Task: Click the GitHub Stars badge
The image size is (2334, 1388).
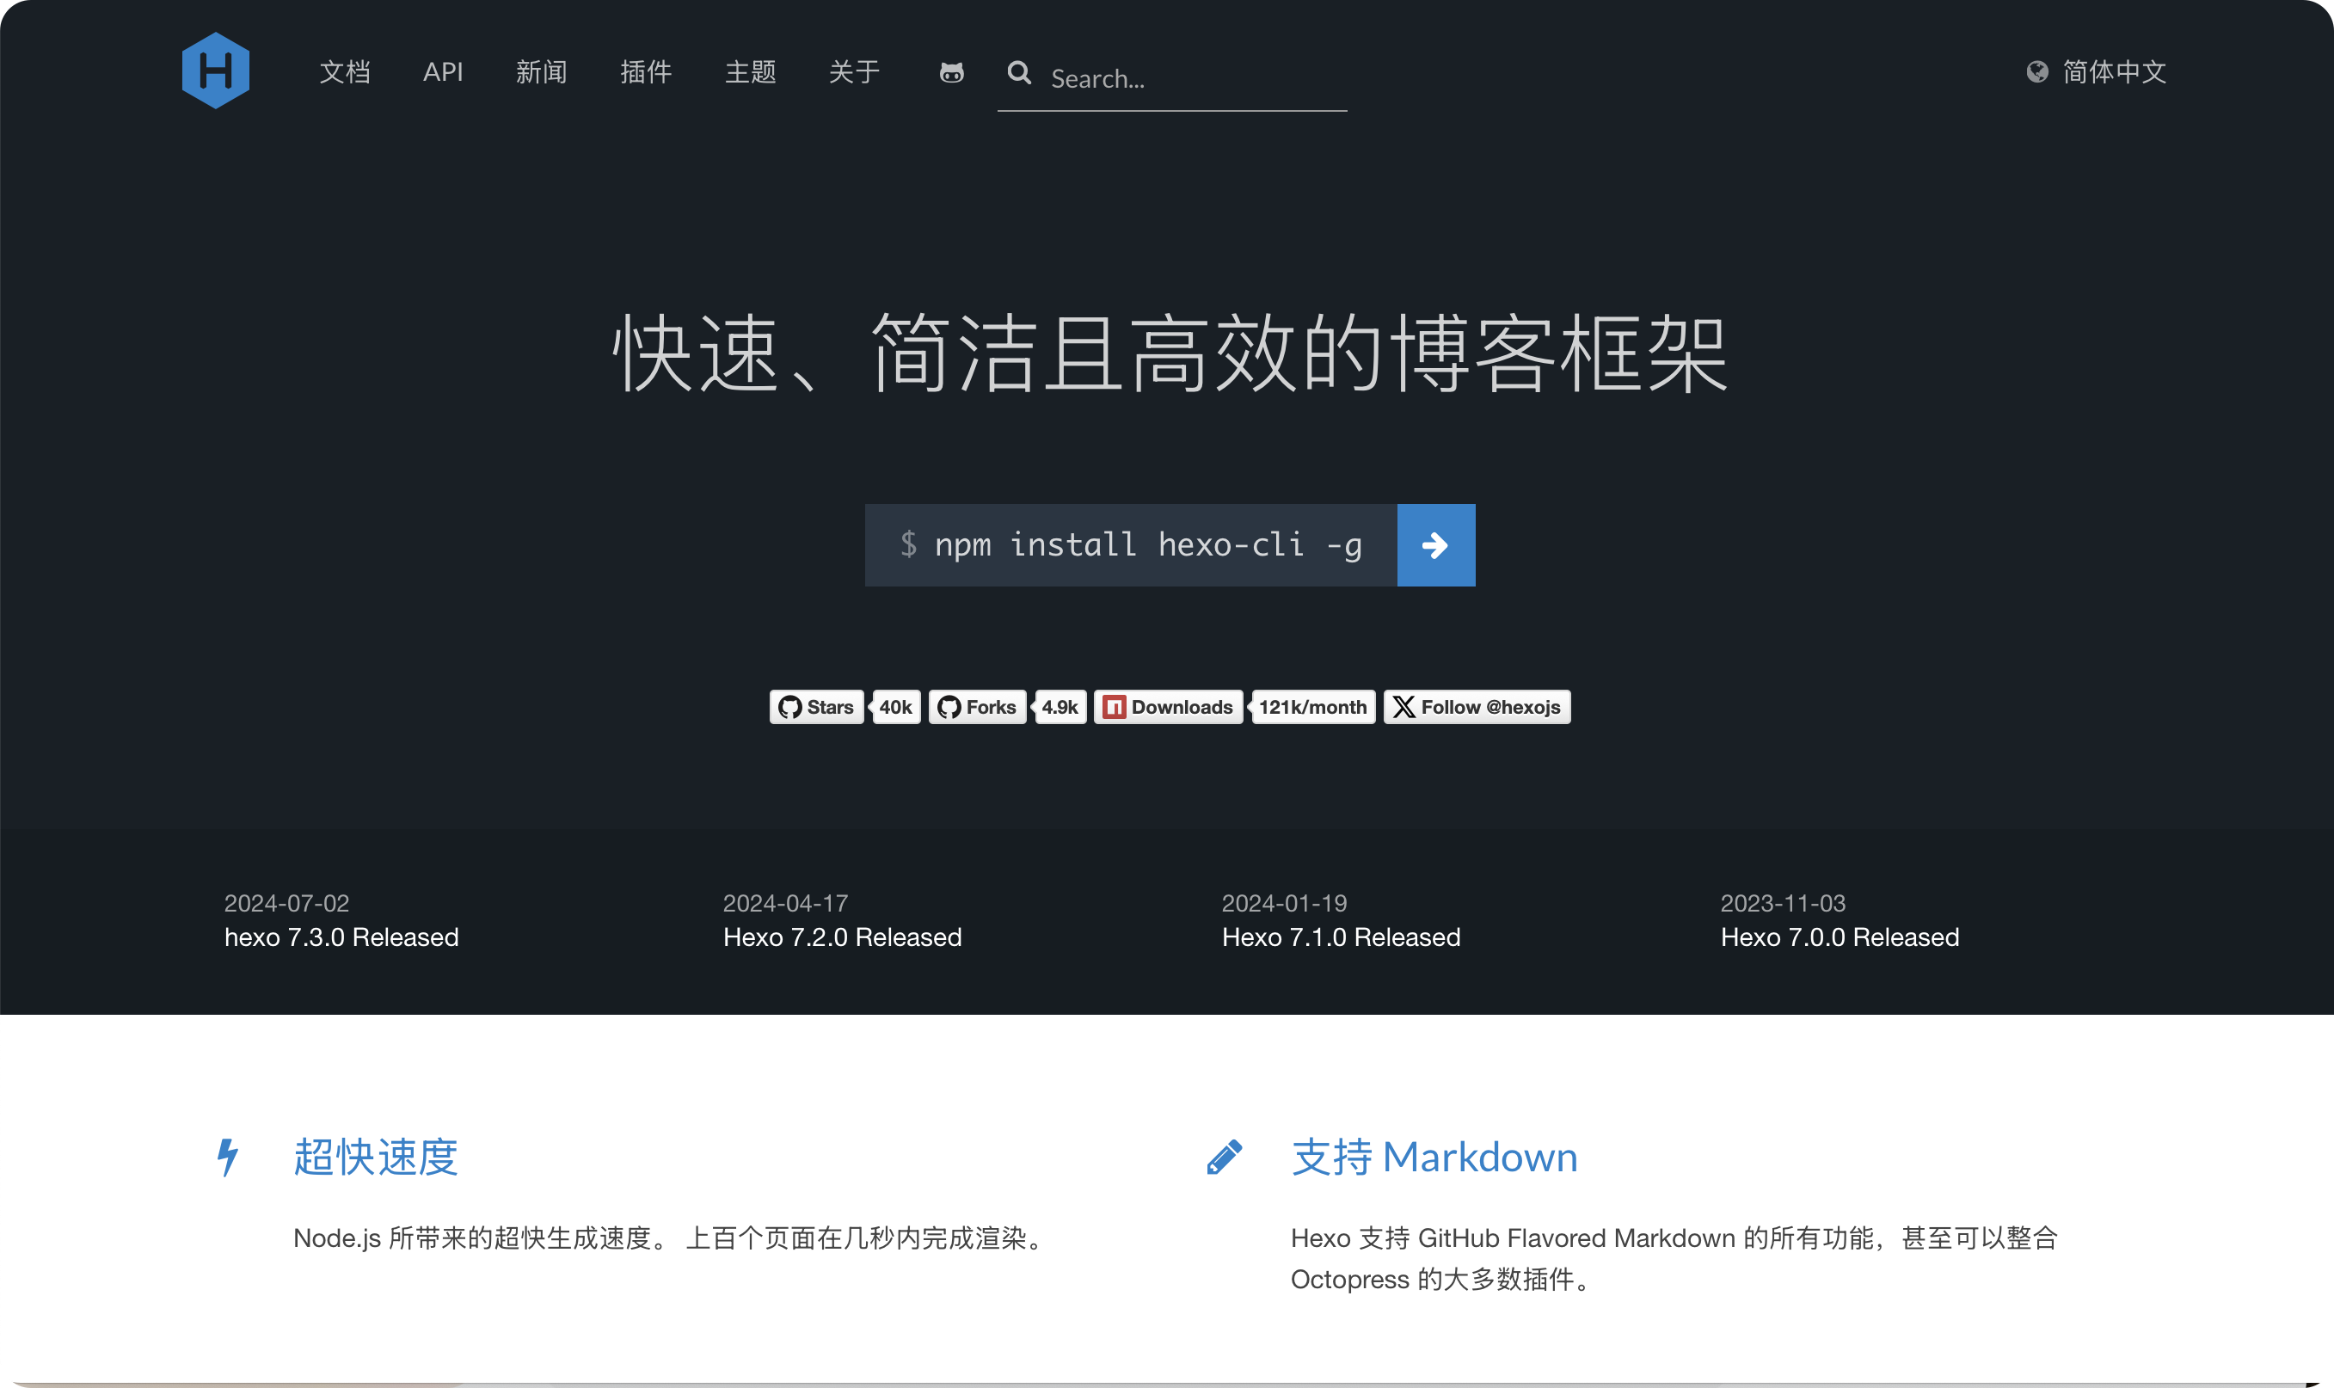Action: 816,707
